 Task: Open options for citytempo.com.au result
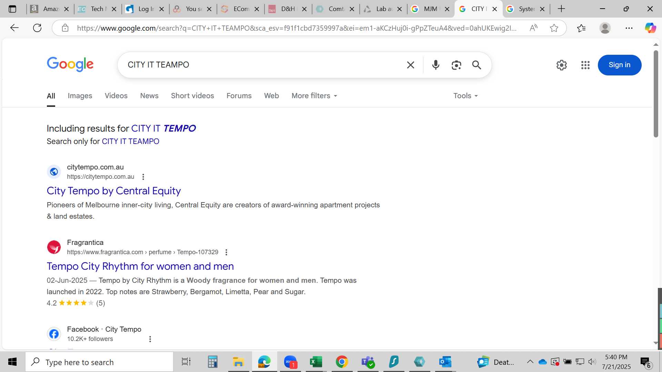[x=143, y=177]
